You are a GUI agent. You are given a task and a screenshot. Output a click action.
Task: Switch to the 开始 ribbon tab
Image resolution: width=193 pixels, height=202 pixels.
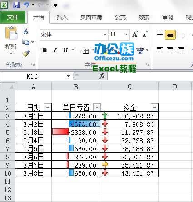[39, 17]
